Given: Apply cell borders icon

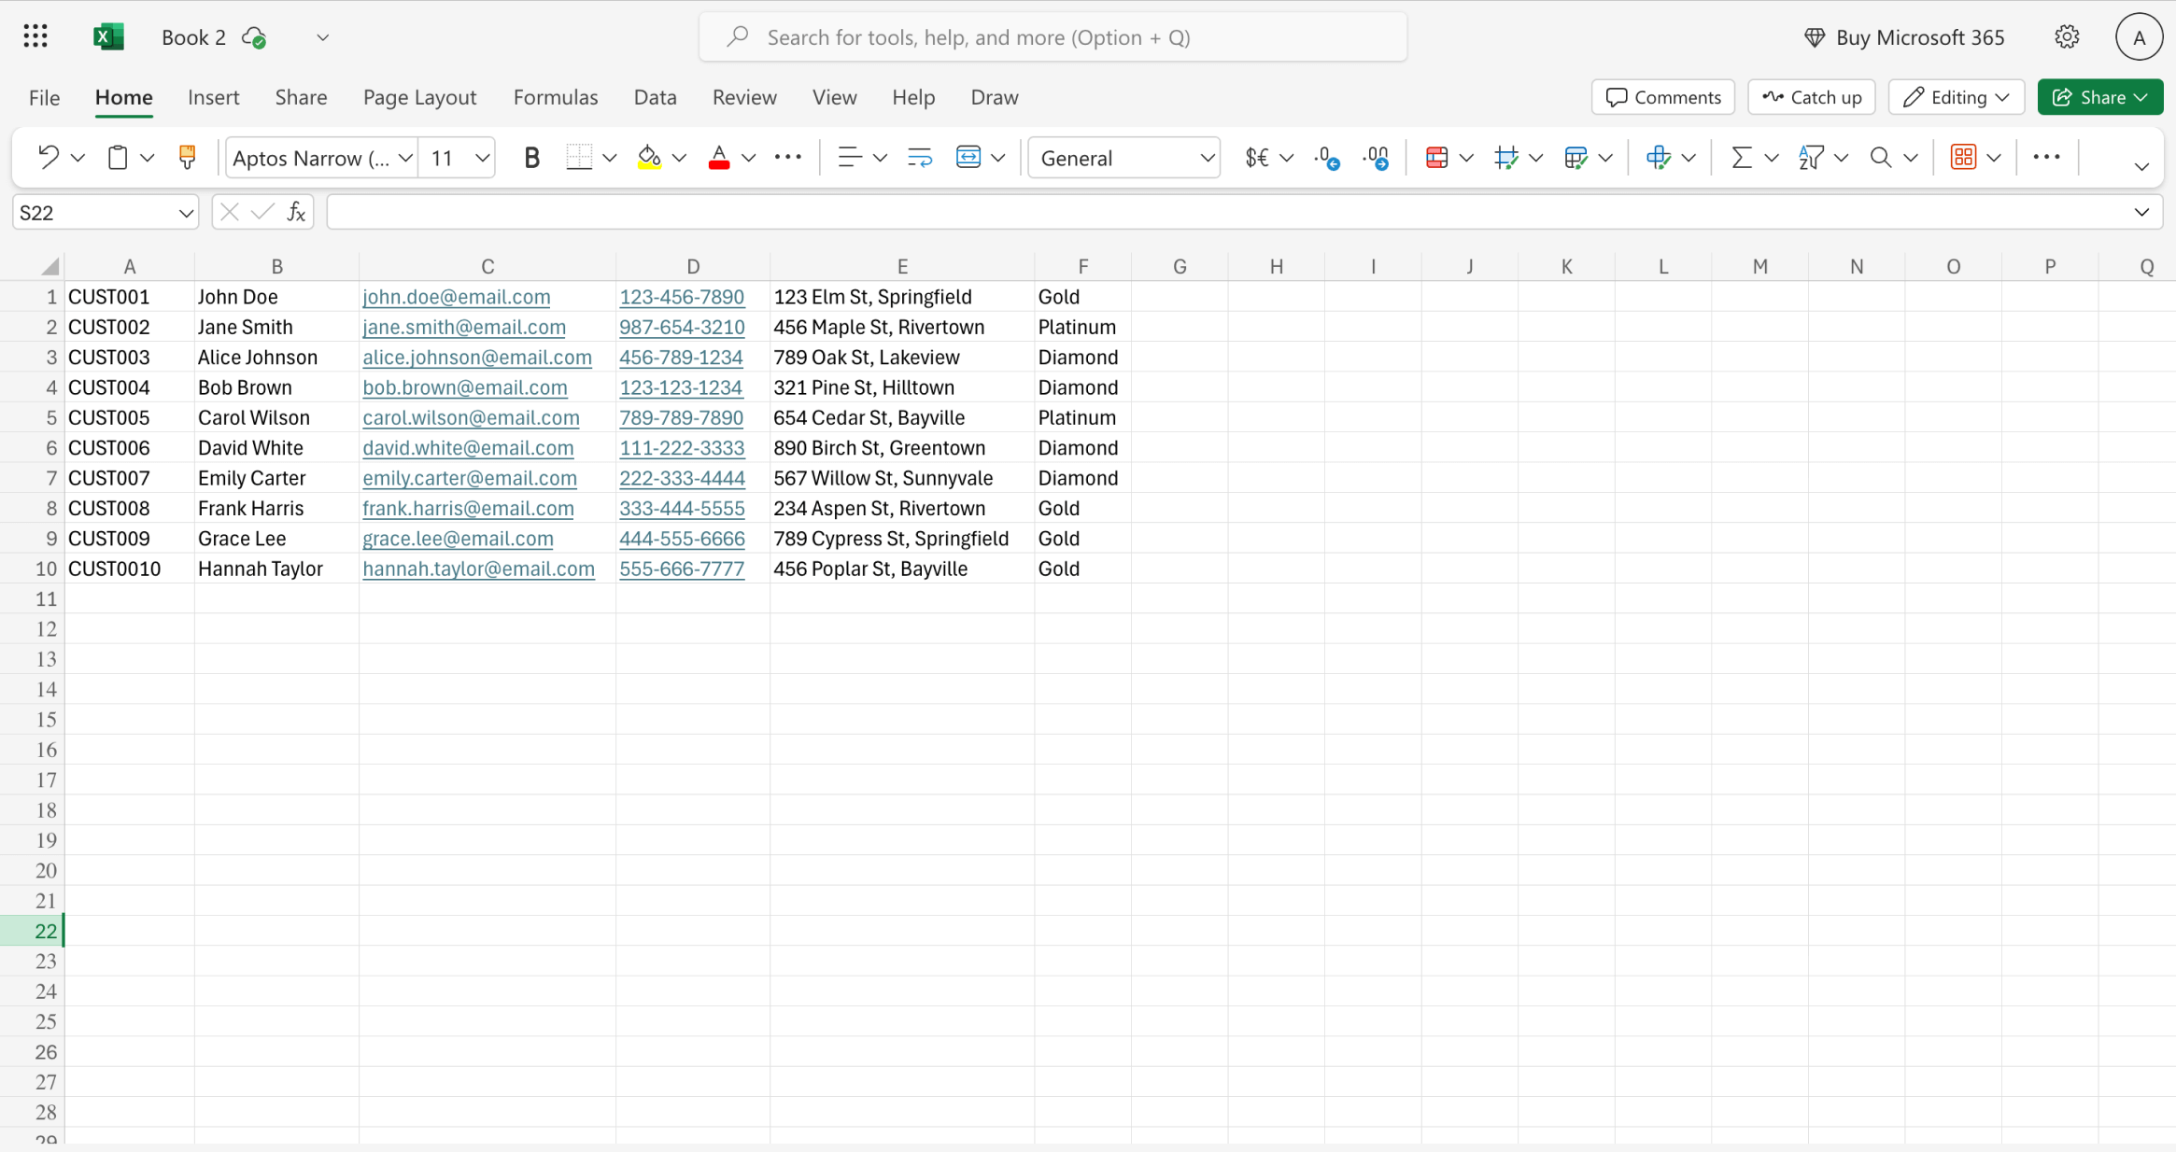Looking at the screenshot, I should click(x=579, y=158).
